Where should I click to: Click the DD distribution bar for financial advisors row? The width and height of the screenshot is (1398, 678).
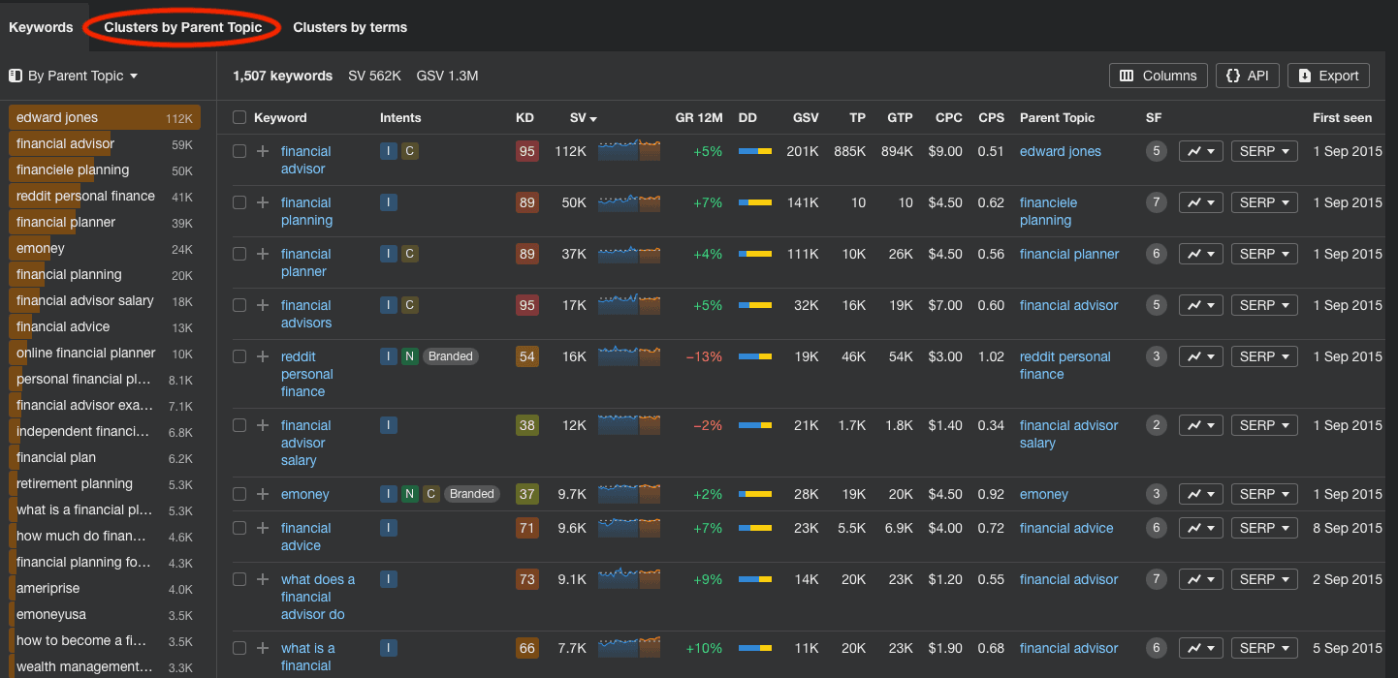[754, 305]
